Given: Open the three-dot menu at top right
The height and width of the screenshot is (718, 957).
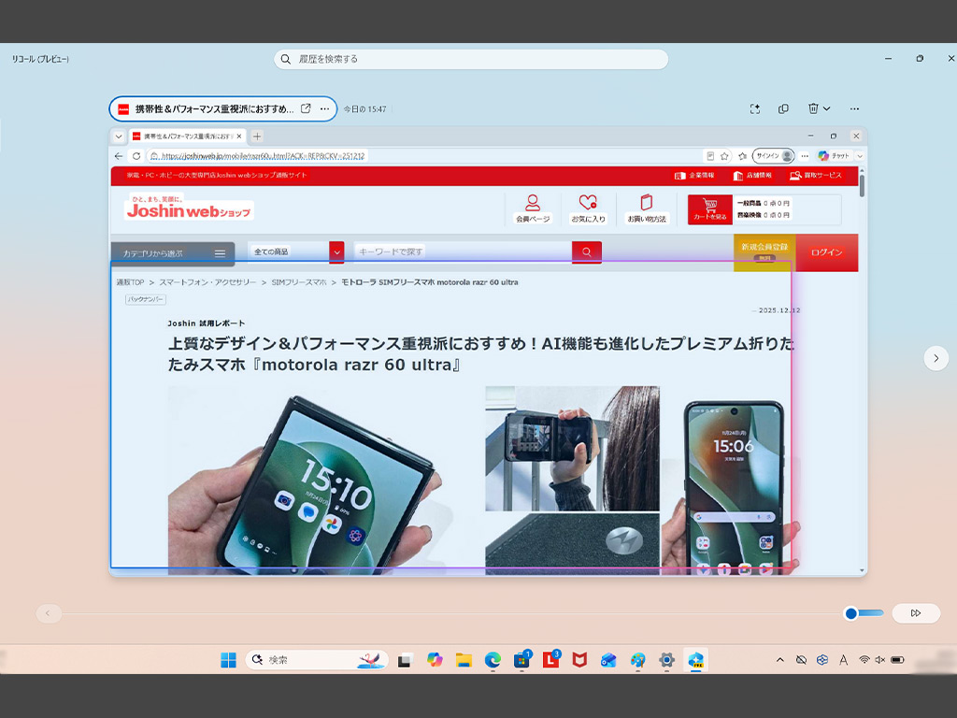Looking at the screenshot, I should (x=854, y=108).
